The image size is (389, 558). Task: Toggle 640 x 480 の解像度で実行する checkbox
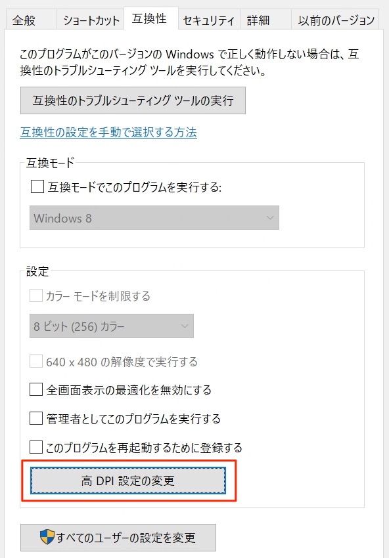tap(36, 361)
